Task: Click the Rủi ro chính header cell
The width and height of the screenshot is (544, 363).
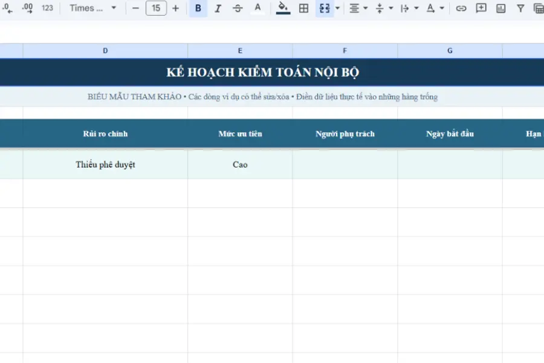Action: pyautogui.click(x=105, y=134)
